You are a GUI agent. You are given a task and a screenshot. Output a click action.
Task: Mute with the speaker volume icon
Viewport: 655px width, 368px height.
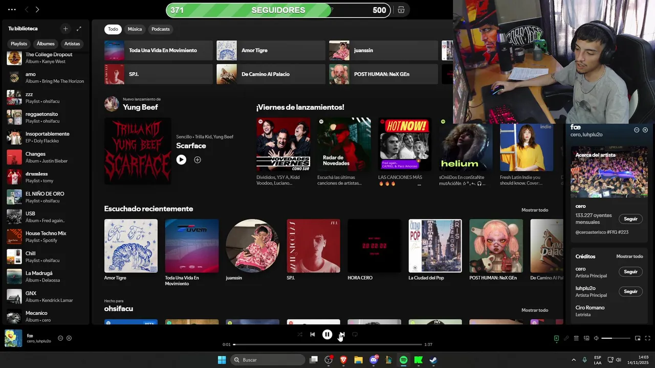coord(596,338)
